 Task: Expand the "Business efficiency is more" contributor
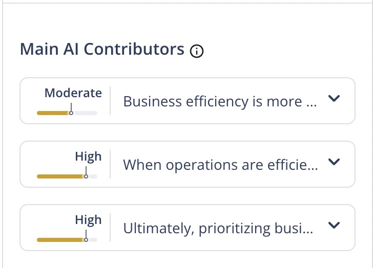(x=334, y=99)
